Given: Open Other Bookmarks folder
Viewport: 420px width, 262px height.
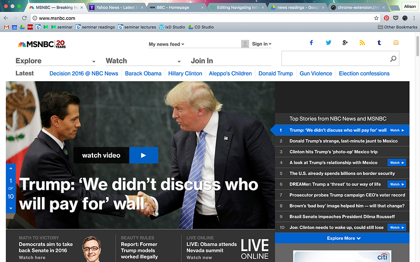Looking at the screenshot, I should click(x=397, y=27).
